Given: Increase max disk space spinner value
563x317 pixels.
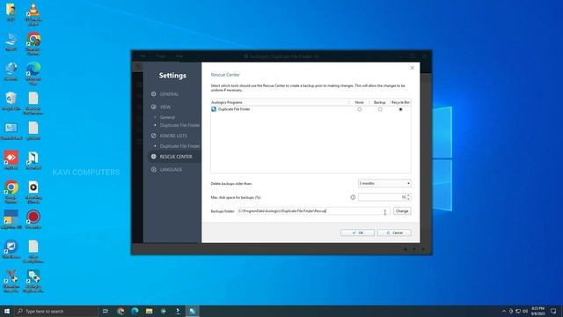Looking at the screenshot, I should [408, 195].
